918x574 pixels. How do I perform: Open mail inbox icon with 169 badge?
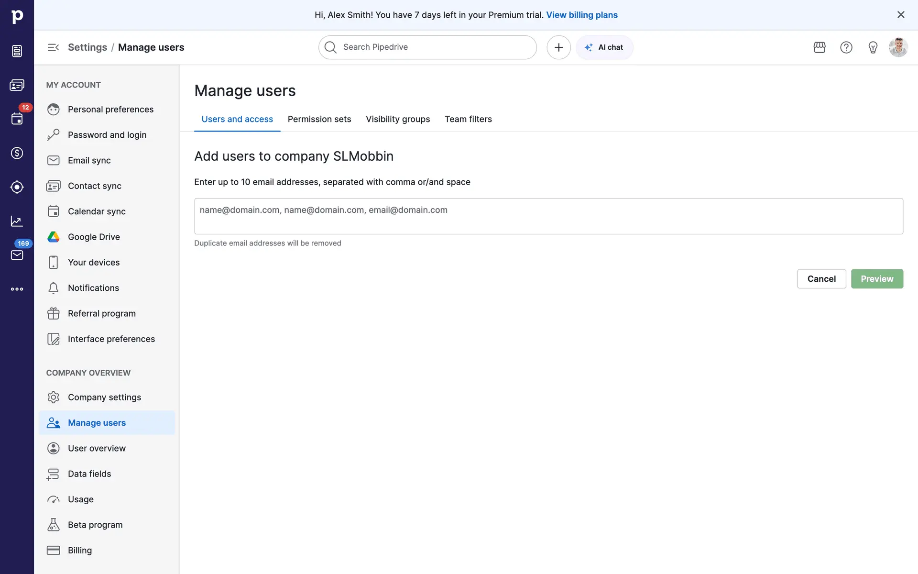[x=17, y=255]
